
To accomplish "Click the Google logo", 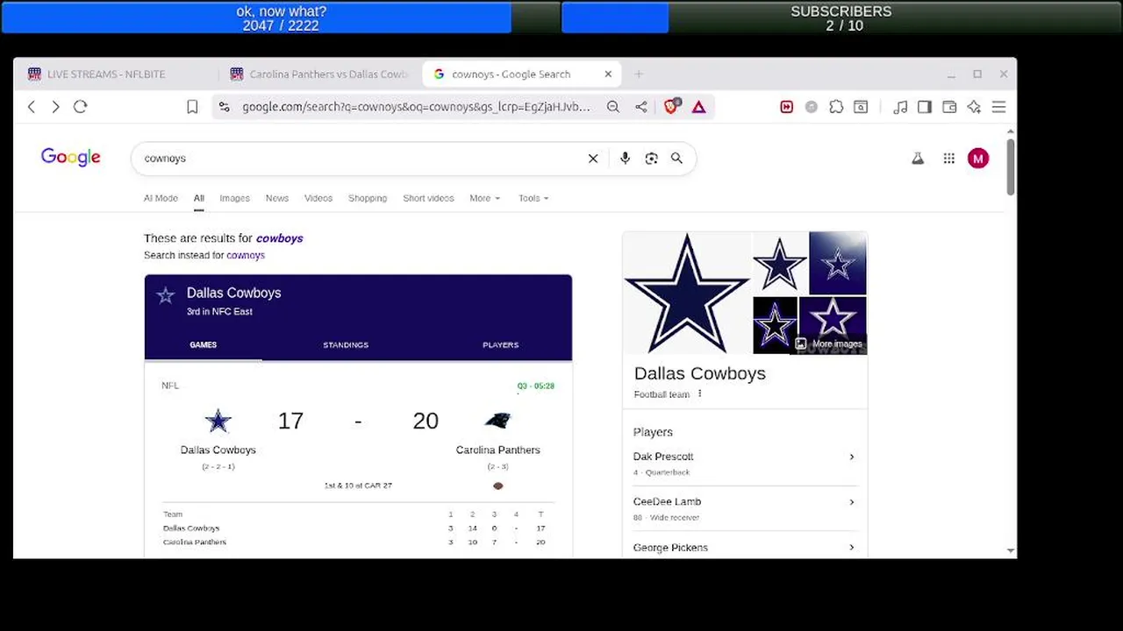I will click(71, 158).
